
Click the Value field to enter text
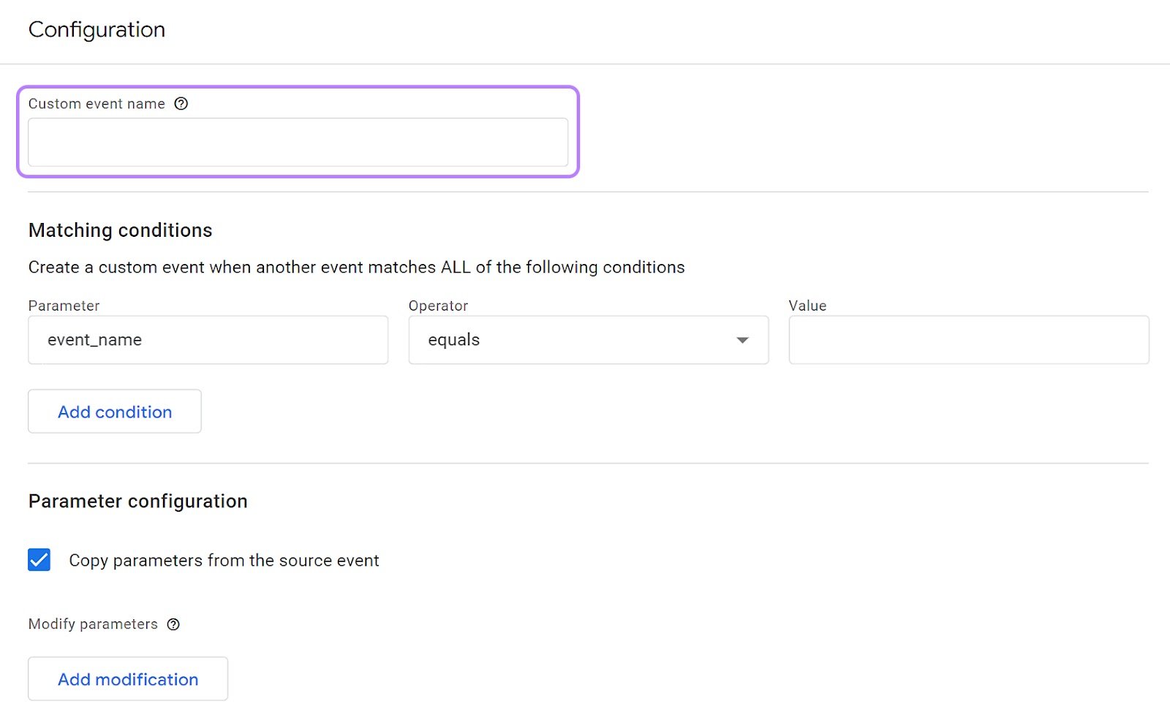[x=968, y=340]
